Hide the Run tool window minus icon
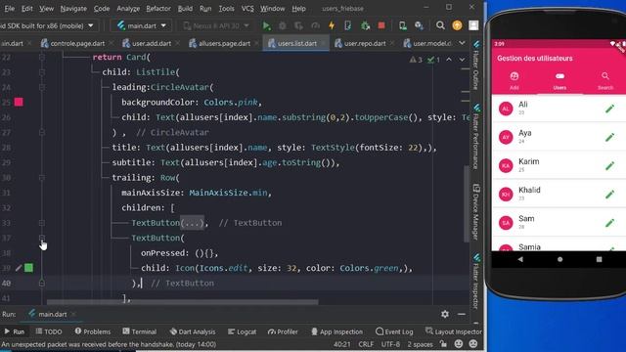The image size is (626, 352). 462,314
